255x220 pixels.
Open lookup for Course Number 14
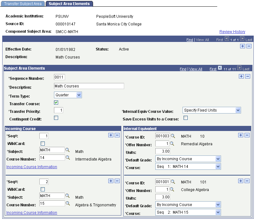pyautogui.click(x=68, y=158)
